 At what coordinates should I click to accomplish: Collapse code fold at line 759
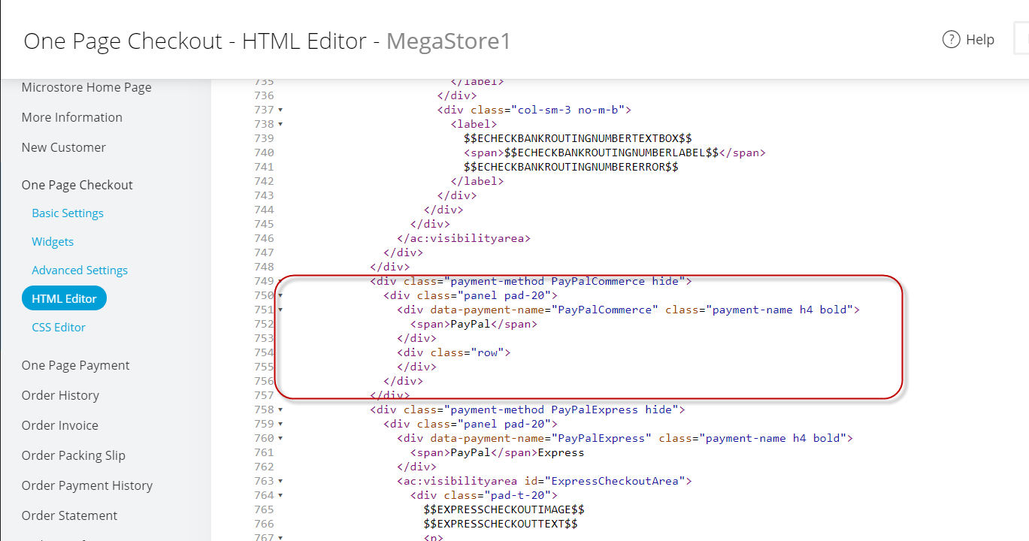pyautogui.click(x=280, y=424)
